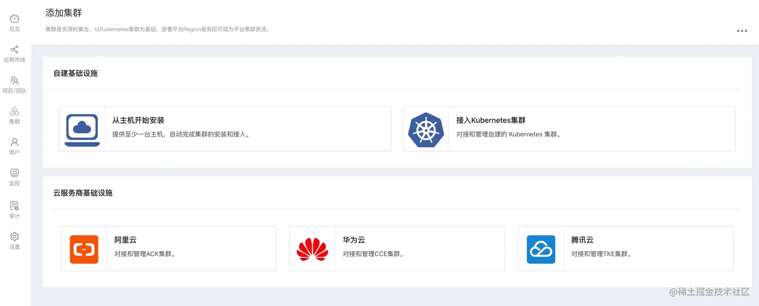Select the 总览 sidebar label

15,29
